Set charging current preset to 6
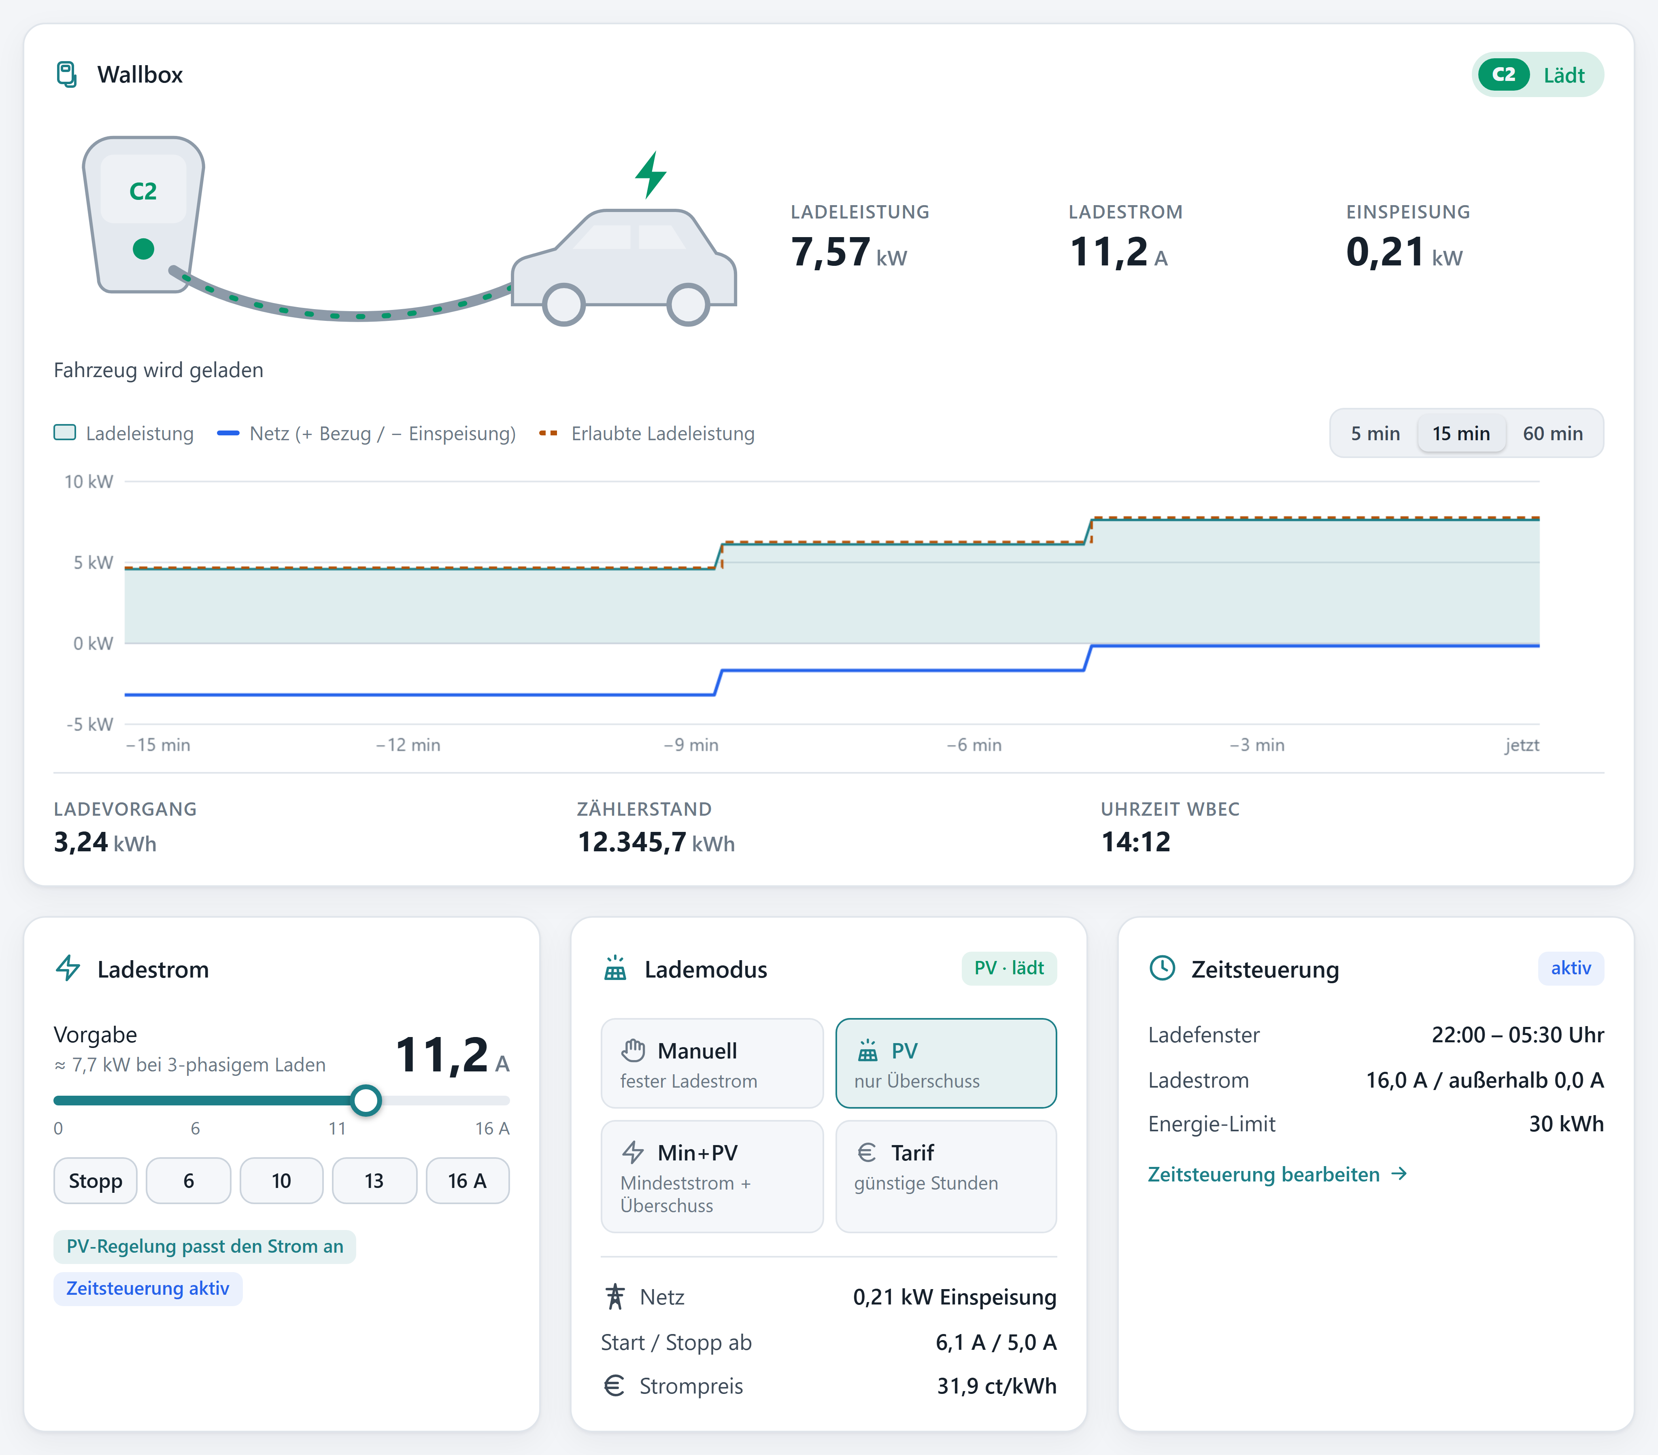 coord(188,1181)
